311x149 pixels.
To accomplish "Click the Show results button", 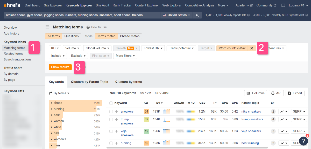I will pos(60,67).
